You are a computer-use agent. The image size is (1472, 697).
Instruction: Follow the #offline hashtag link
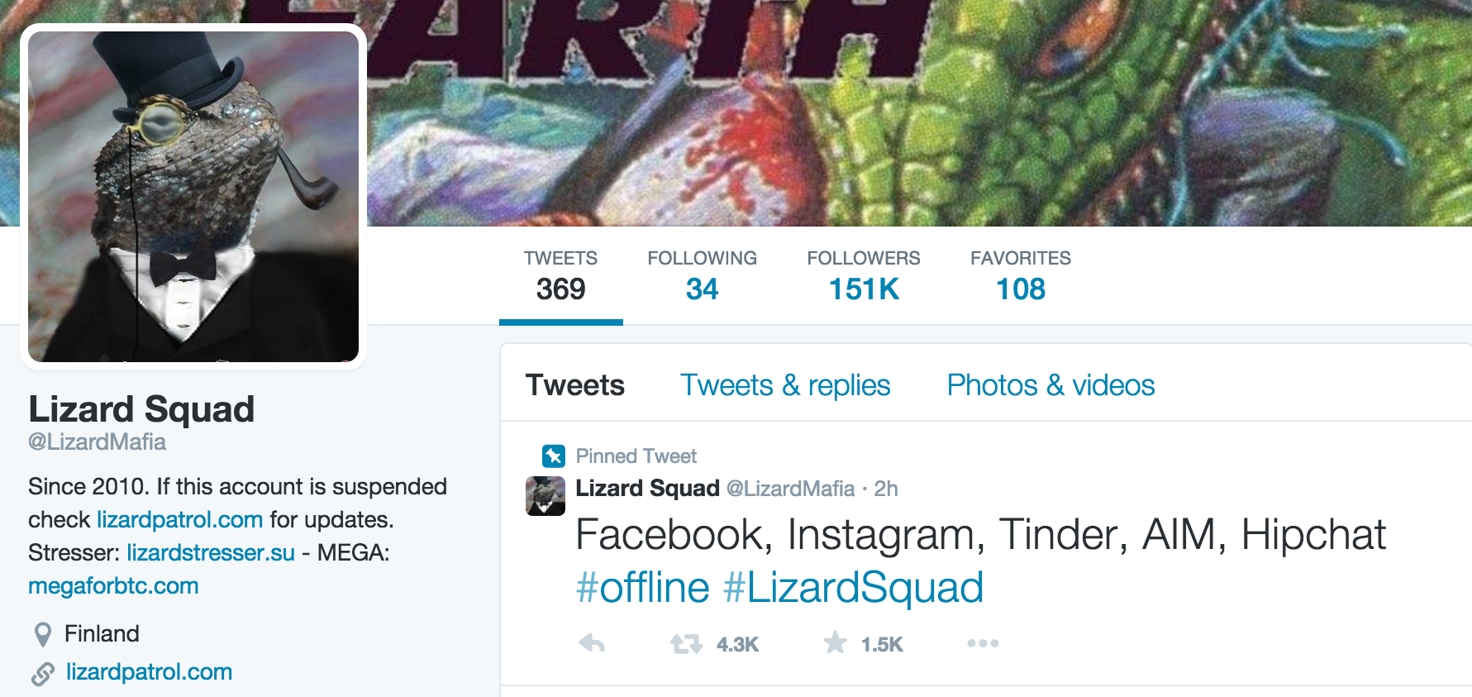(642, 588)
